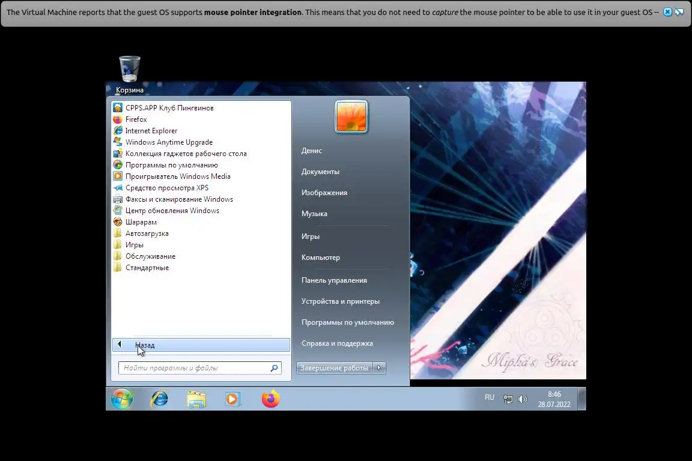Dismiss the mouse pointer integration notification
This screenshot has width=692, height=461.
pos(668,13)
